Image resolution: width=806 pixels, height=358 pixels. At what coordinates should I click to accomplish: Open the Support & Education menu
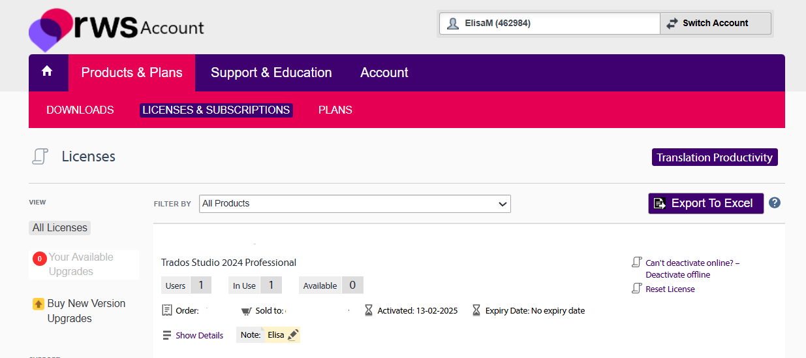click(x=271, y=73)
